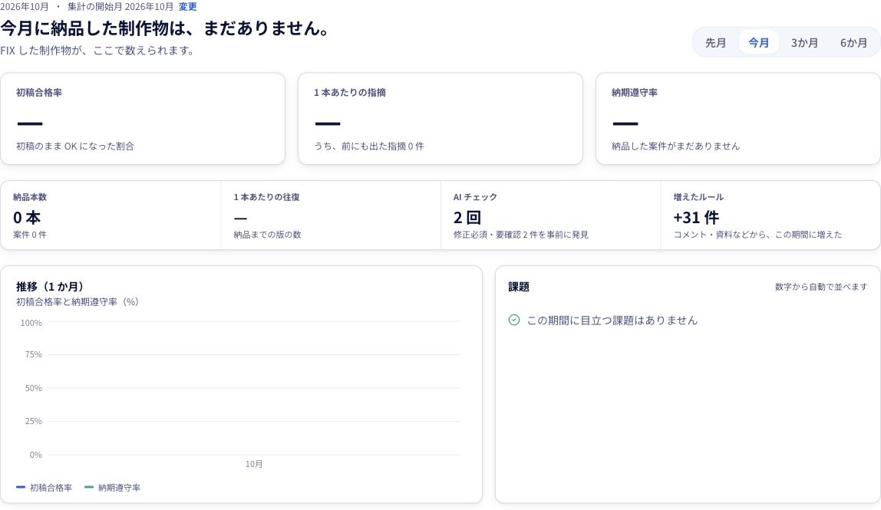
Task: Click コメント・資料などから、この期間に増えた text
Action: (757, 235)
